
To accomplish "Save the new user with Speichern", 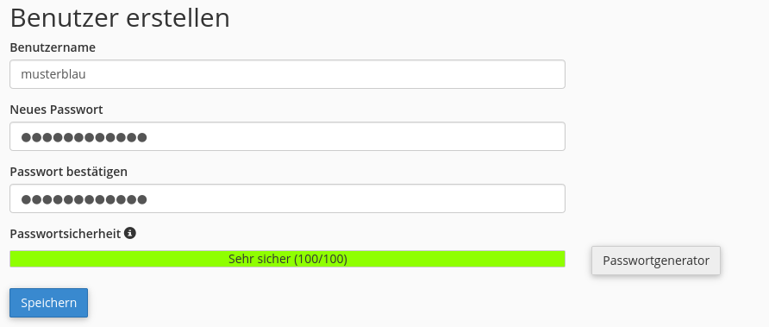I will [48, 303].
